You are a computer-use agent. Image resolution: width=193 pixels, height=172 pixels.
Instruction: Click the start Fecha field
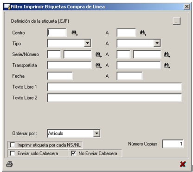point(60,76)
